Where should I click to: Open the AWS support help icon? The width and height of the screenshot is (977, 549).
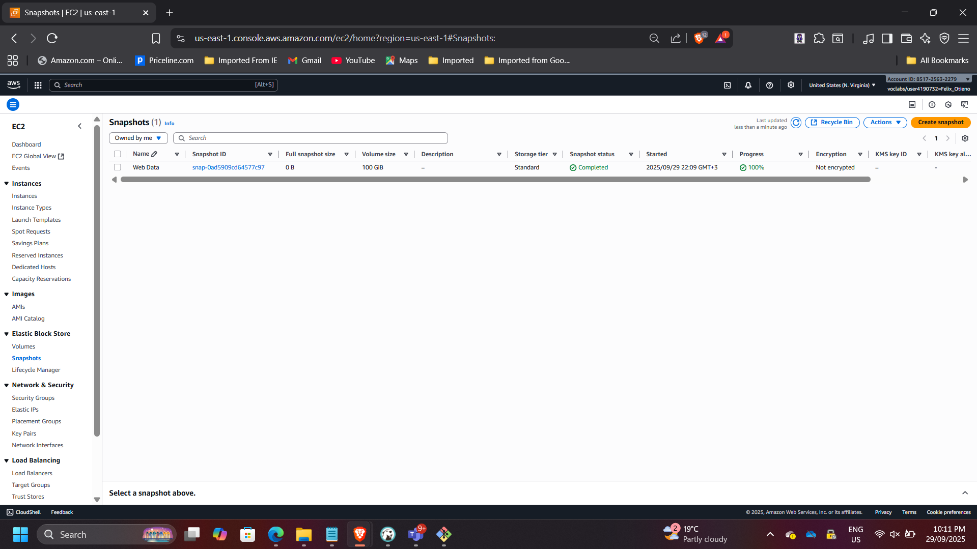769,85
